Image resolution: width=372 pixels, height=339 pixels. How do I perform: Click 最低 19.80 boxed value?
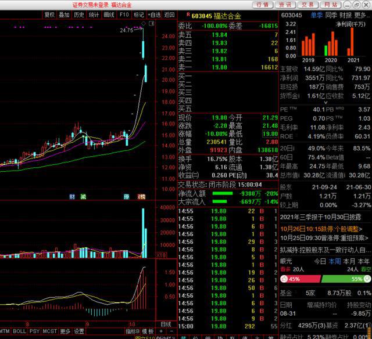(x=270, y=134)
